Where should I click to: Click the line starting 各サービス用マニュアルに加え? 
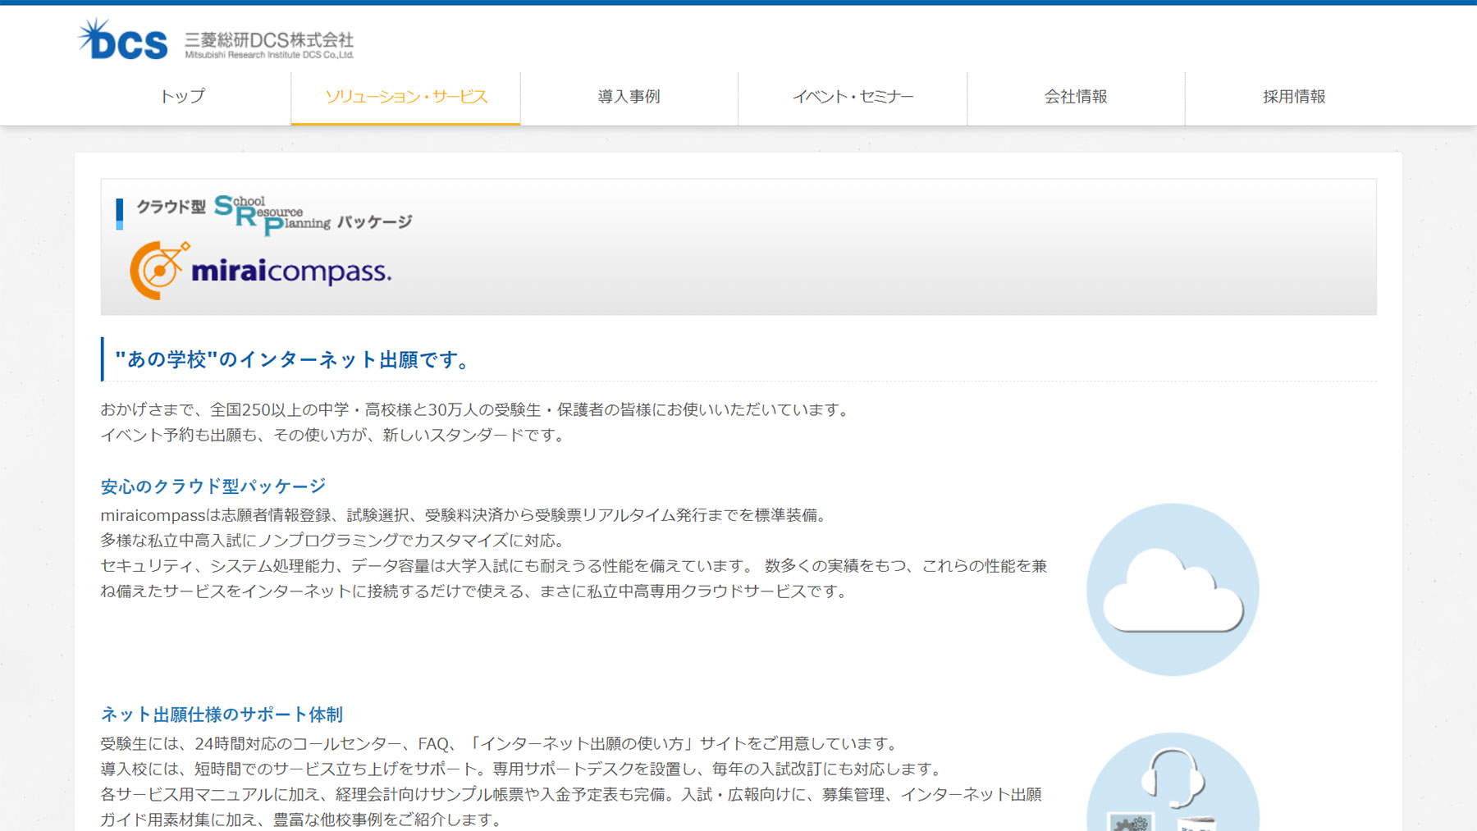[x=571, y=795]
